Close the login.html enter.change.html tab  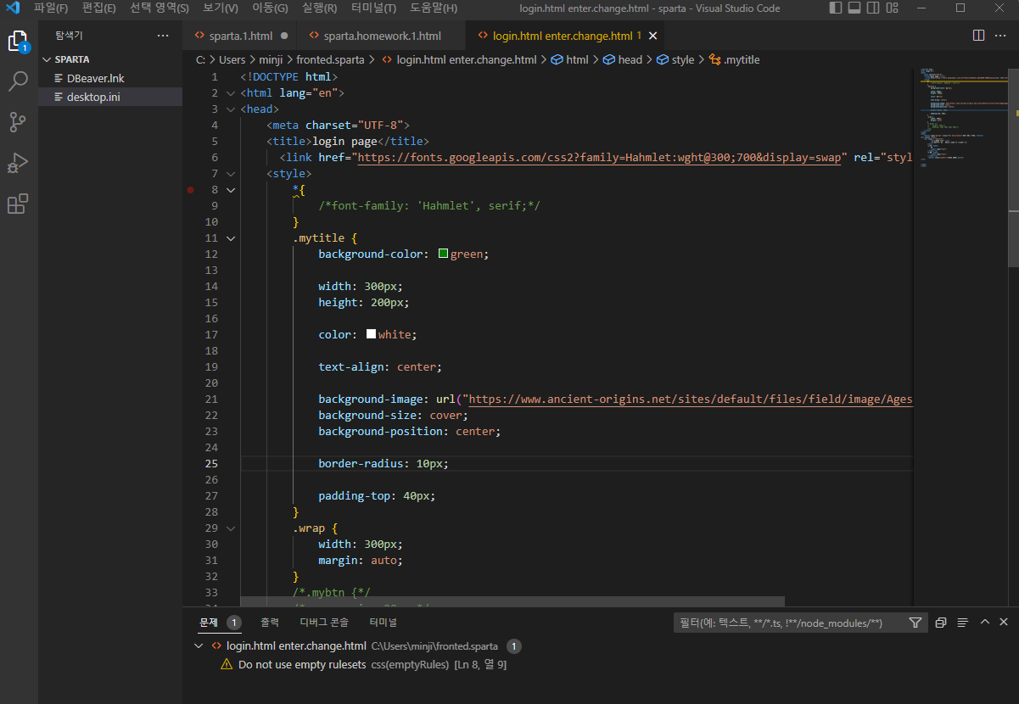pyautogui.click(x=652, y=36)
